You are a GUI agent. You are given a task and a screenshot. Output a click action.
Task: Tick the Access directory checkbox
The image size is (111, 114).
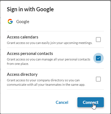(98, 79)
